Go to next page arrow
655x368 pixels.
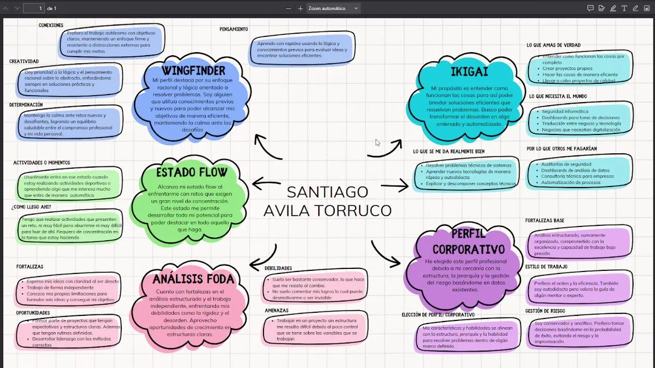click(x=17, y=8)
